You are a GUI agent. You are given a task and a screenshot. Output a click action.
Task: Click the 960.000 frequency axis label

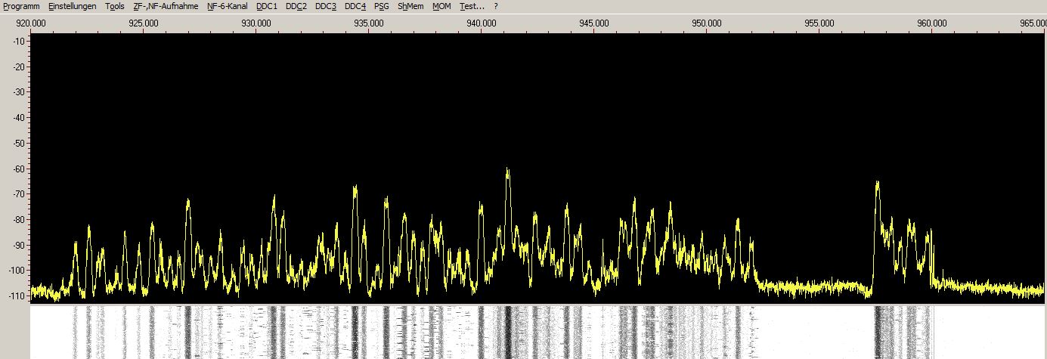coord(931,23)
